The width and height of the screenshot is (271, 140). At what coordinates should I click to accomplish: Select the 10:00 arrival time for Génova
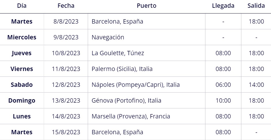tap(223, 100)
